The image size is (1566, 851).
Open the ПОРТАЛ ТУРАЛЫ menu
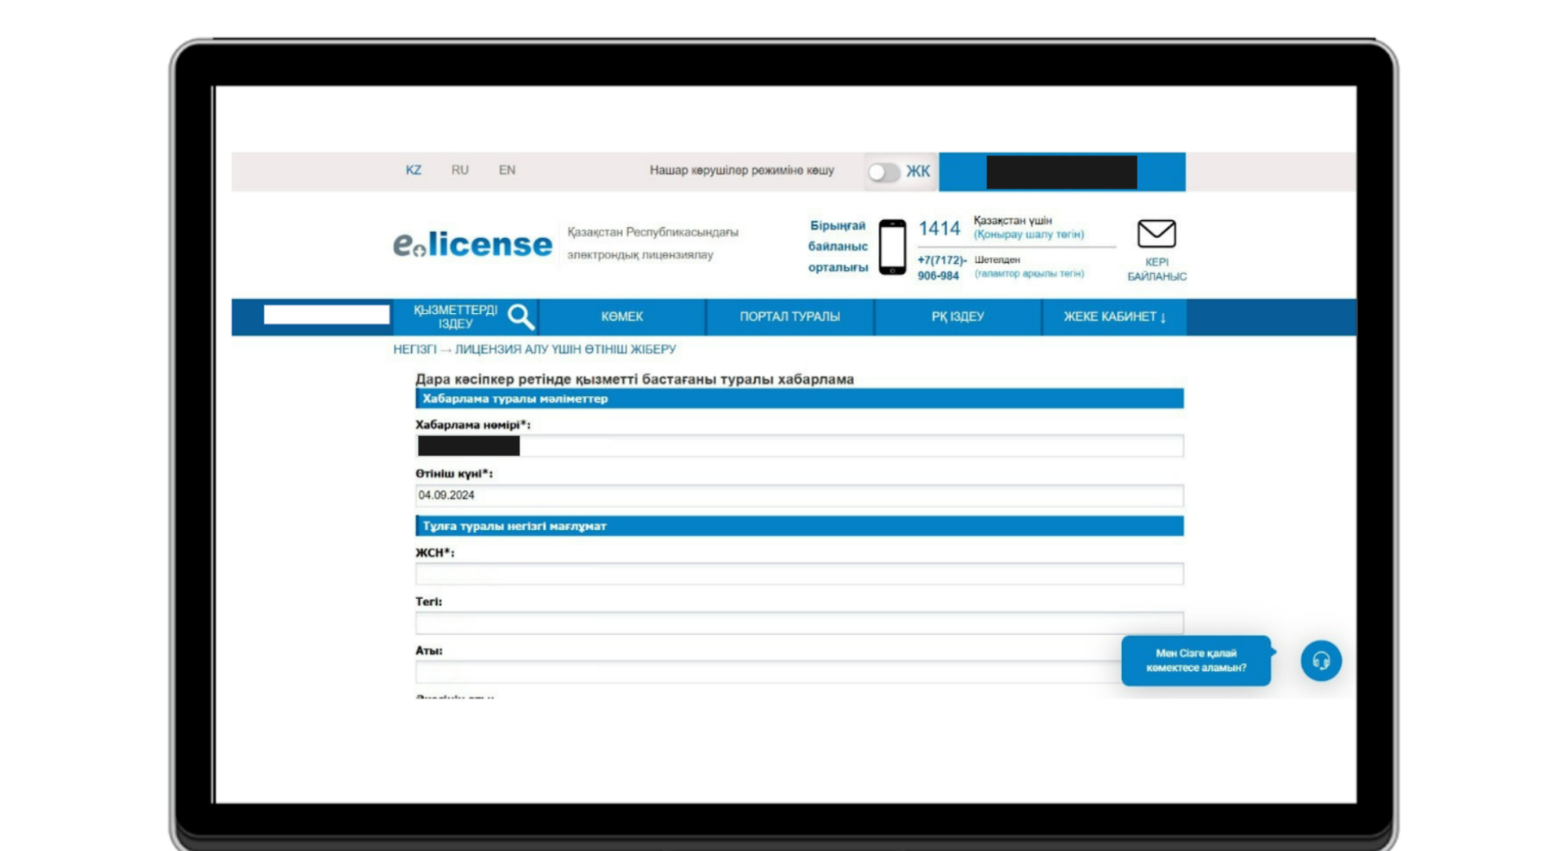pyautogui.click(x=790, y=316)
